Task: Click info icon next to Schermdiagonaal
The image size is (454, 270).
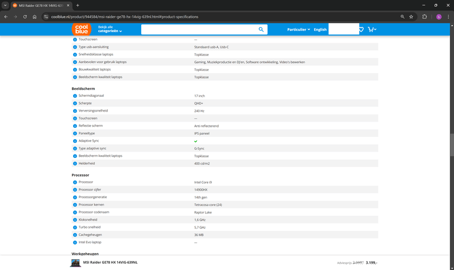Action: (75, 96)
